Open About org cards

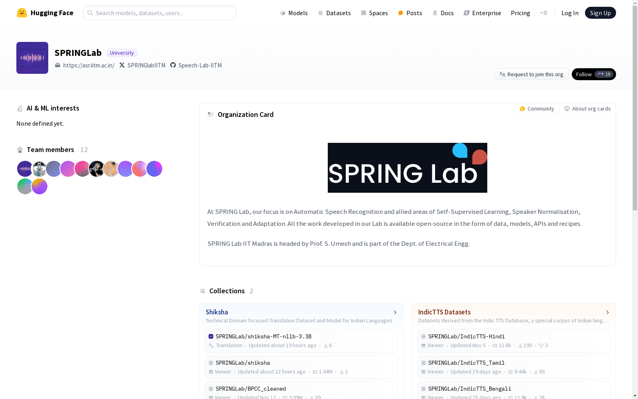coord(587,109)
